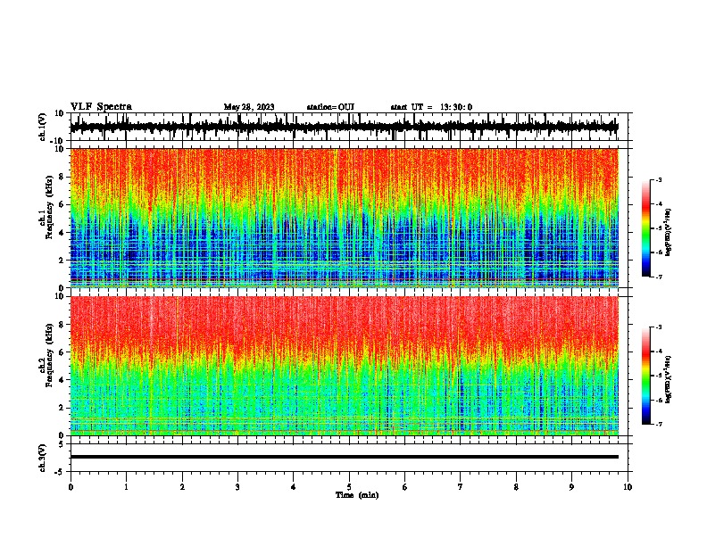This screenshot has width=707, height=546.
Task: Click the "6" kHz tick on ch.2 frequency axis
Action: (x=62, y=352)
